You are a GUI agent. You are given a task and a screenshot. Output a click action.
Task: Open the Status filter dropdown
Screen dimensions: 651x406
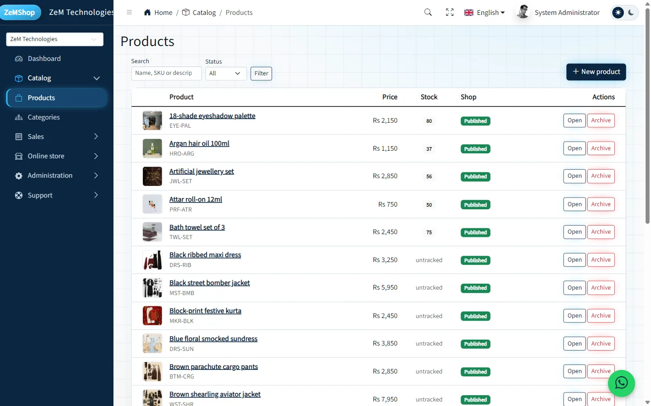tap(226, 74)
